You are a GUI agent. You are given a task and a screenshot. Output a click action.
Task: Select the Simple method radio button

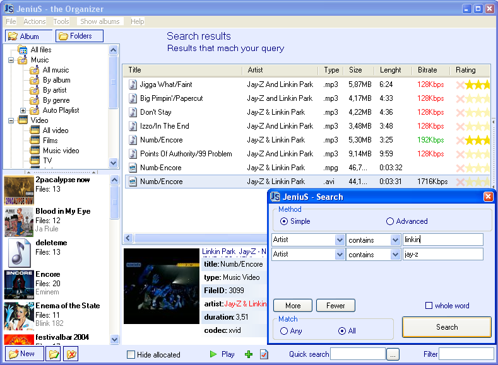coord(284,221)
